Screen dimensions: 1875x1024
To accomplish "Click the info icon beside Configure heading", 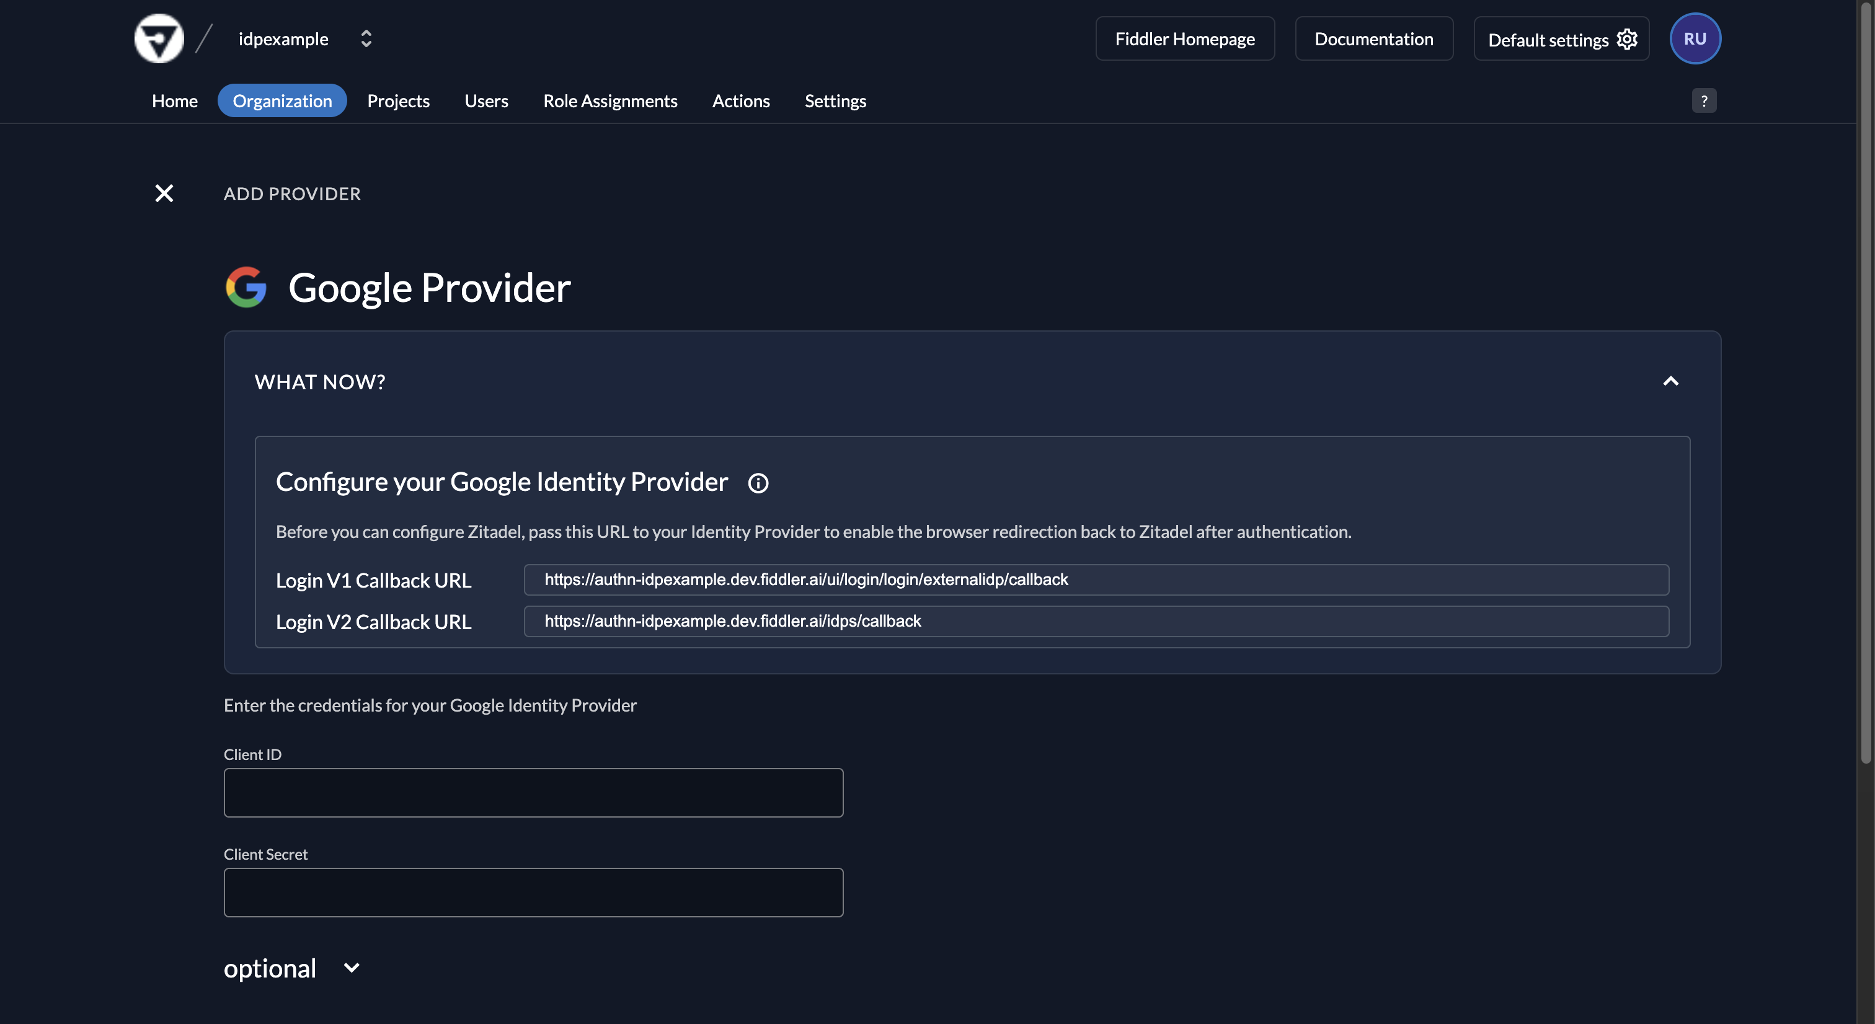I will 758,482.
